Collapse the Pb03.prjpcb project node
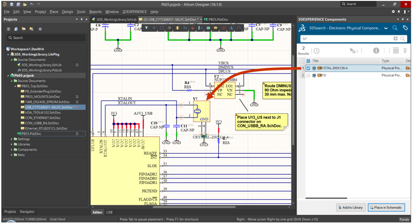412x223 pixels. tap(8, 75)
